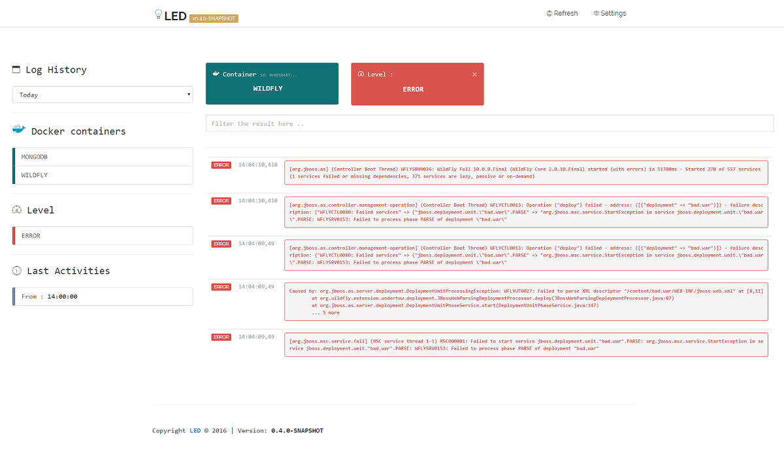Click the MSC000001 Failed to start service message
784x450 pixels.
tap(525, 345)
